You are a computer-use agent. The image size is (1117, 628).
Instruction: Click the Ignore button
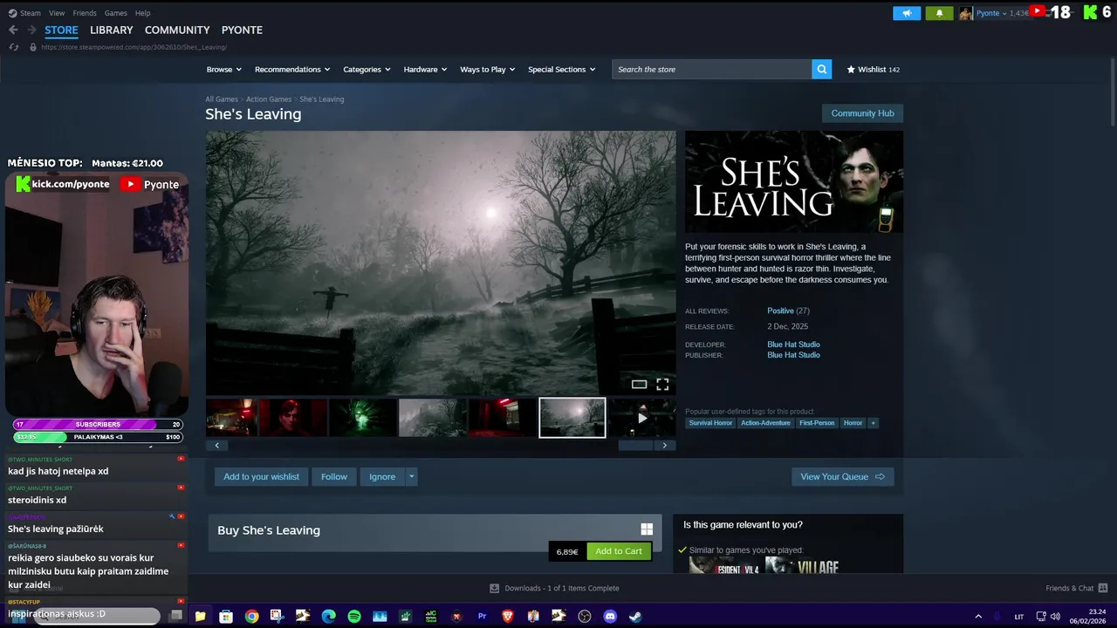click(x=382, y=476)
